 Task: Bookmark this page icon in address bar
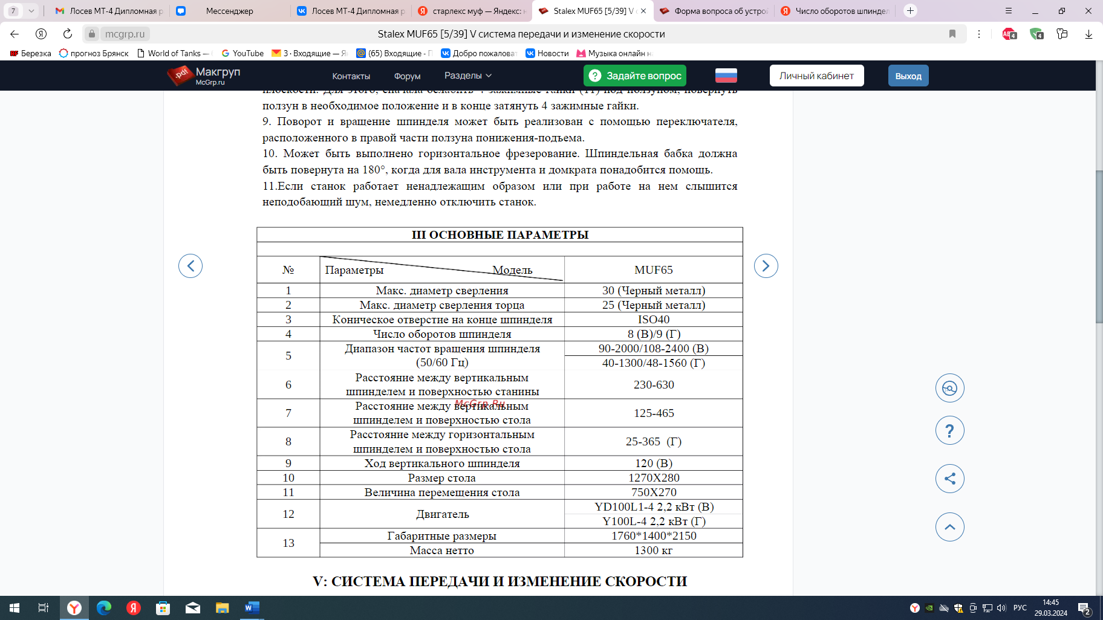(952, 34)
